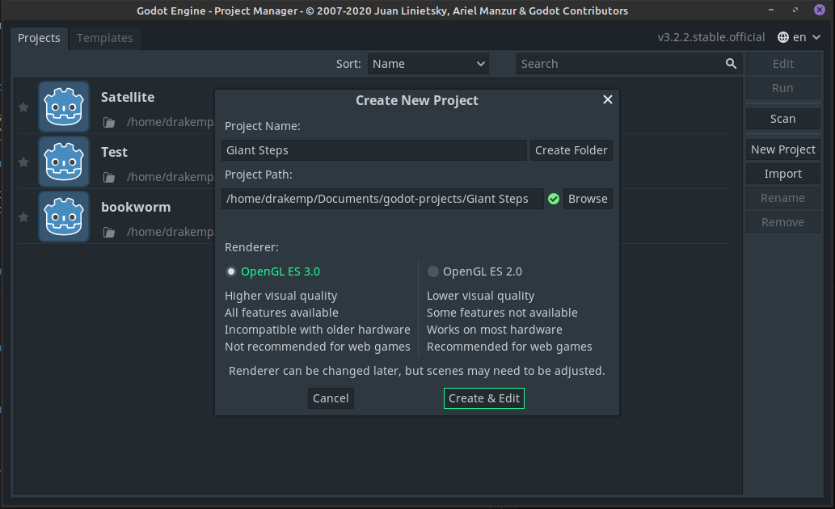Screen dimensions: 835x509
Task: Focus the Project Path input field
Action: tap(382, 199)
